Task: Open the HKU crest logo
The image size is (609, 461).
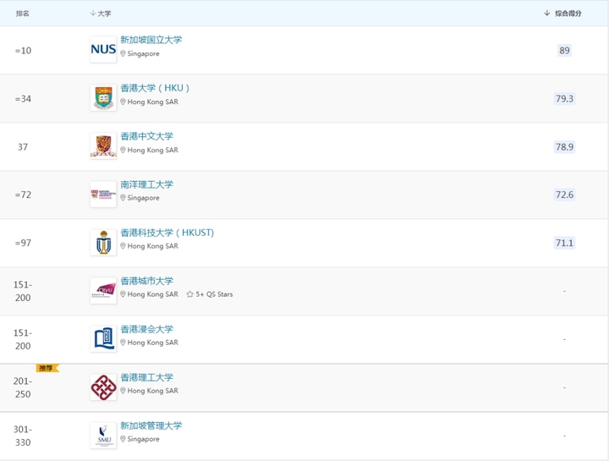Action: coord(103,98)
